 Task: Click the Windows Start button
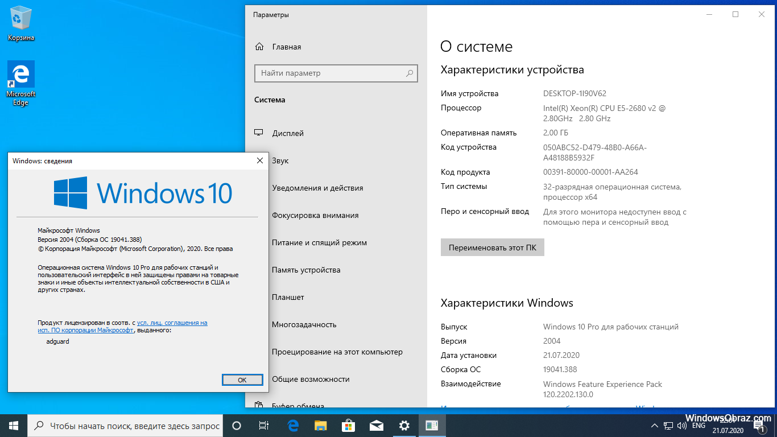14,426
